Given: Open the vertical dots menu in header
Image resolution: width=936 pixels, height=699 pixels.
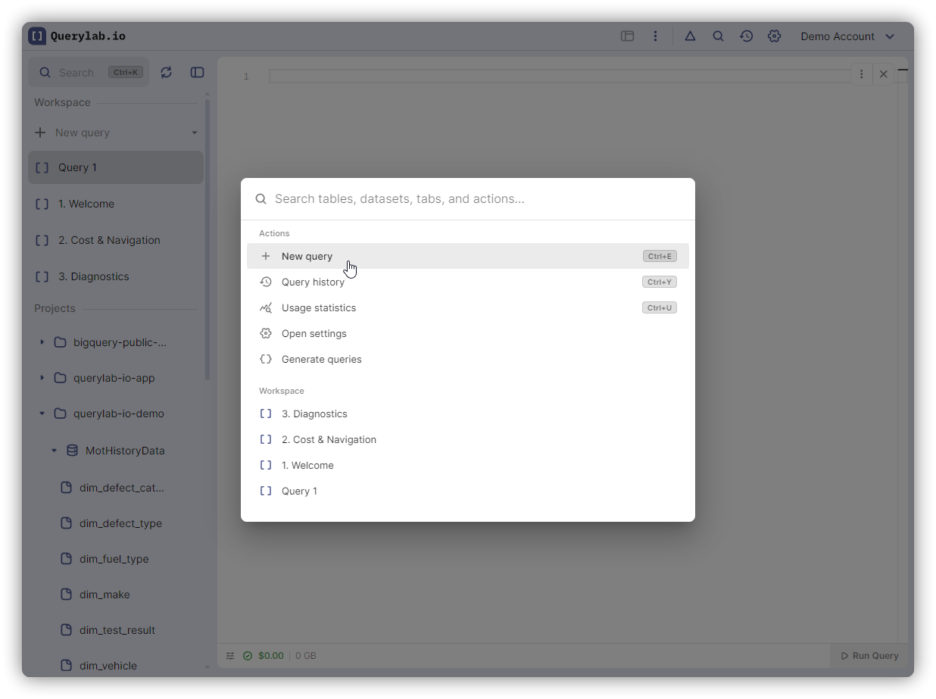Looking at the screenshot, I should [x=655, y=36].
